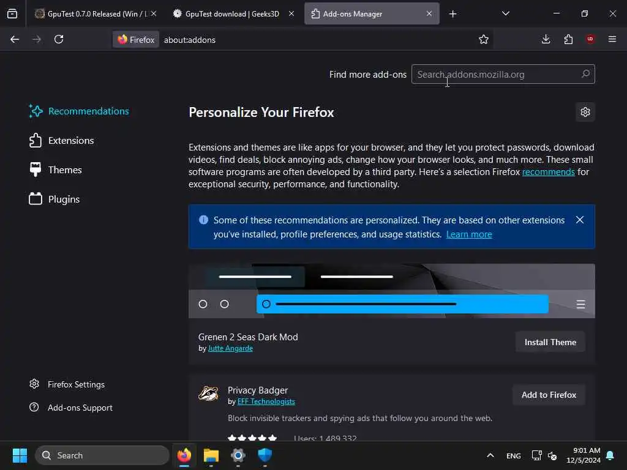Viewport: 627px width, 470px height.
Task: Focus the Search addons.mozilla.org field
Action: (x=503, y=74)
